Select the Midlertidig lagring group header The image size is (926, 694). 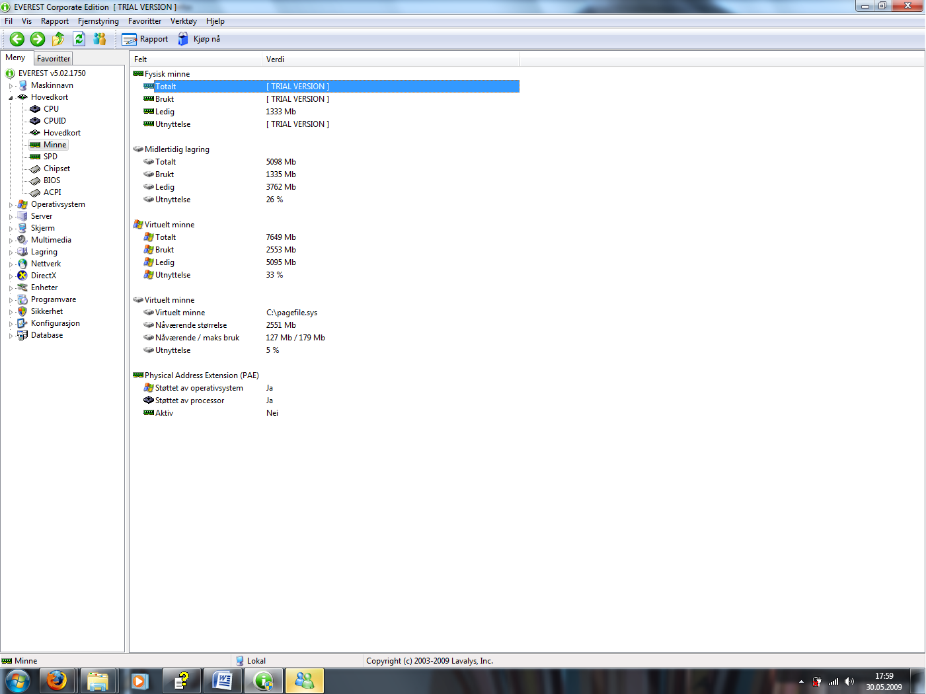coord(172,149)
